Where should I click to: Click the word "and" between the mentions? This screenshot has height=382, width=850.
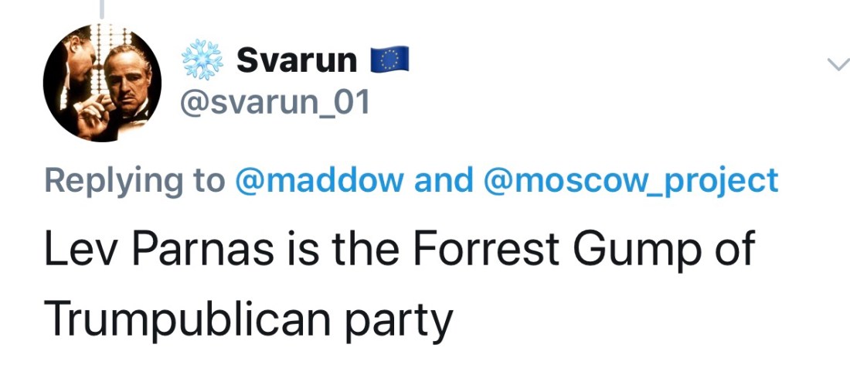pyautogui.click(x=444, y=180)
